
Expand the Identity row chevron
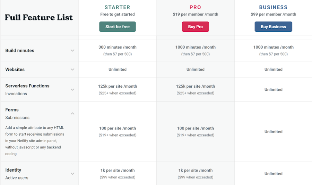point(72,174)
